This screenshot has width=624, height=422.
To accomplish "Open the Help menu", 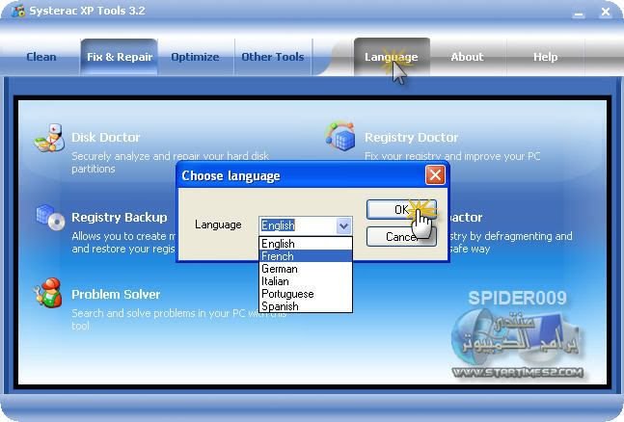I will (x=545, y=57).
